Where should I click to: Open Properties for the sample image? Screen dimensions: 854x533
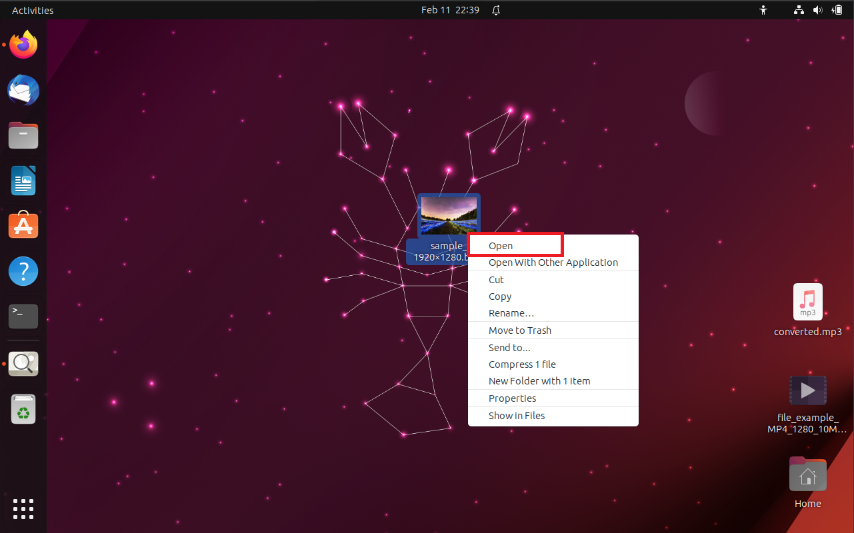(x=512, y=398)
